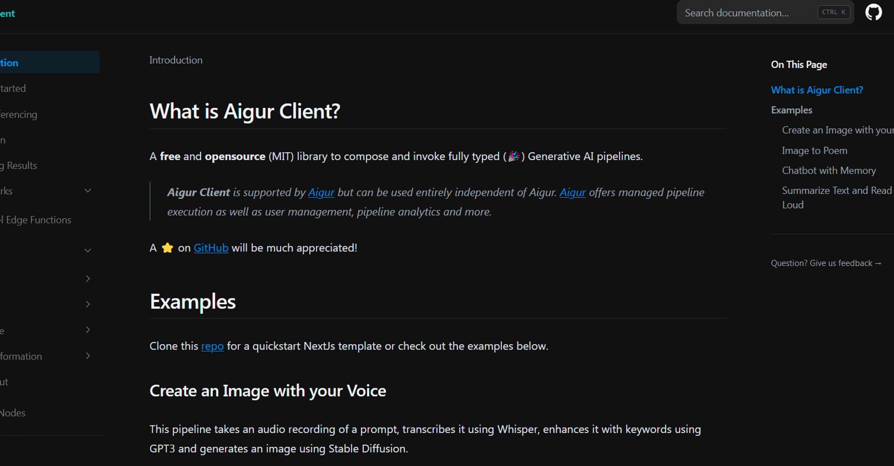Click the CTRL K shortcut badge

833,12
